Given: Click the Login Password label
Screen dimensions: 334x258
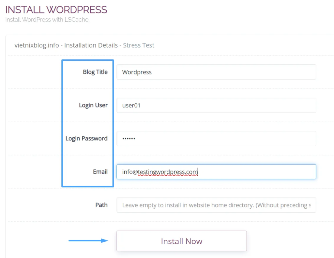Looking at the screenshot, I should click(86, 138).
